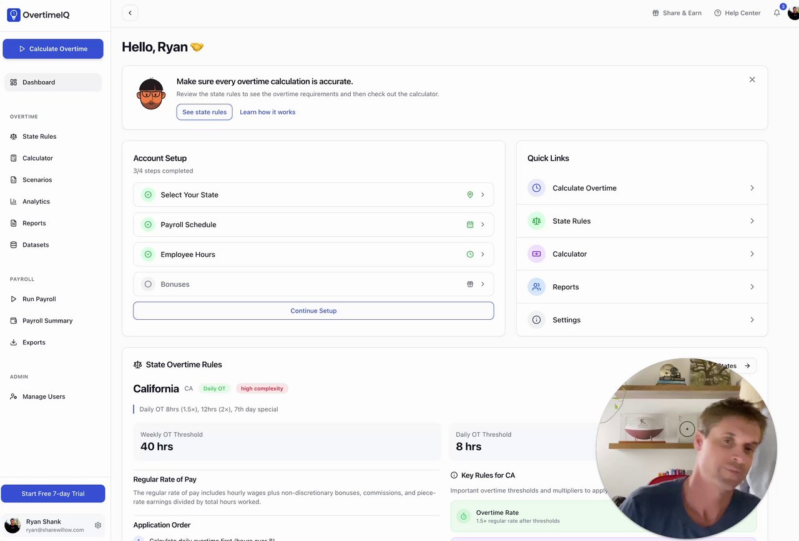Click the Manage Users people icon

pyautogui.click(x=14, y=397)
